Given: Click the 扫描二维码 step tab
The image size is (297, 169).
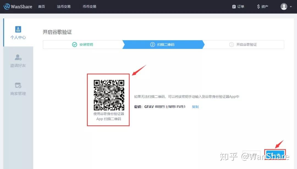Looking at the screenshot, I should [163, 45].
